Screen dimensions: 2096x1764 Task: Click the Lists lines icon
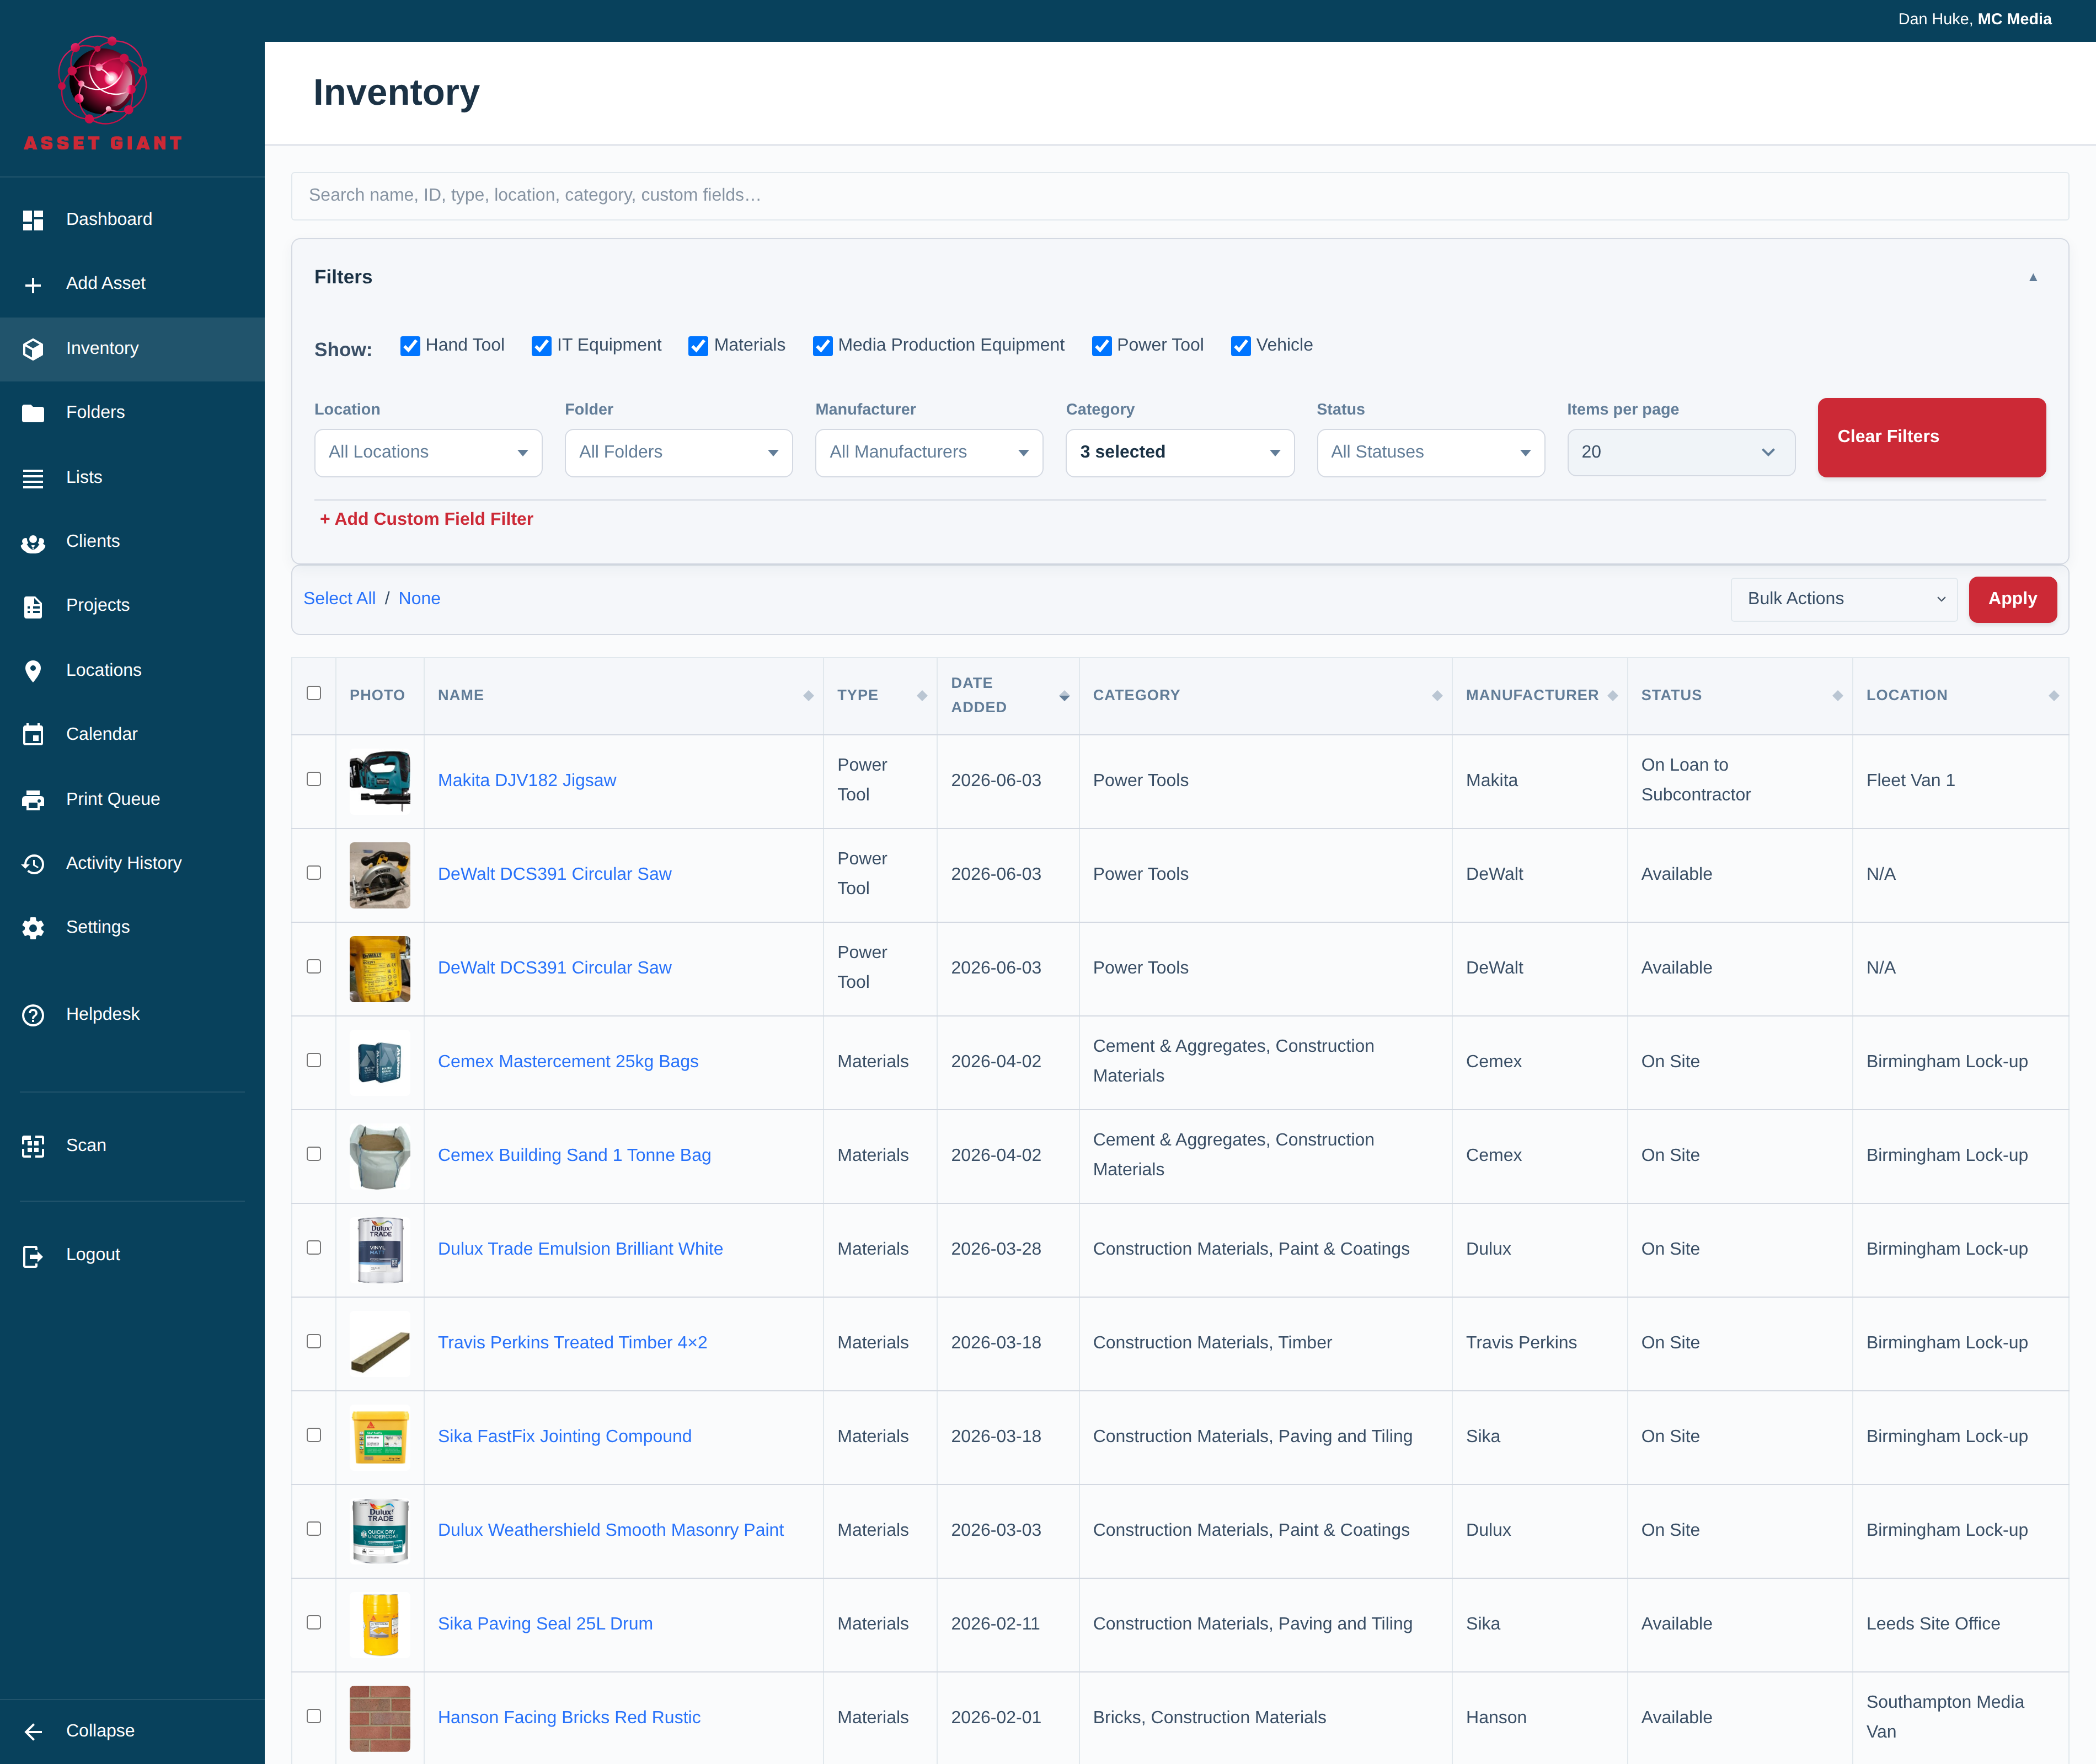pos(33,478)
